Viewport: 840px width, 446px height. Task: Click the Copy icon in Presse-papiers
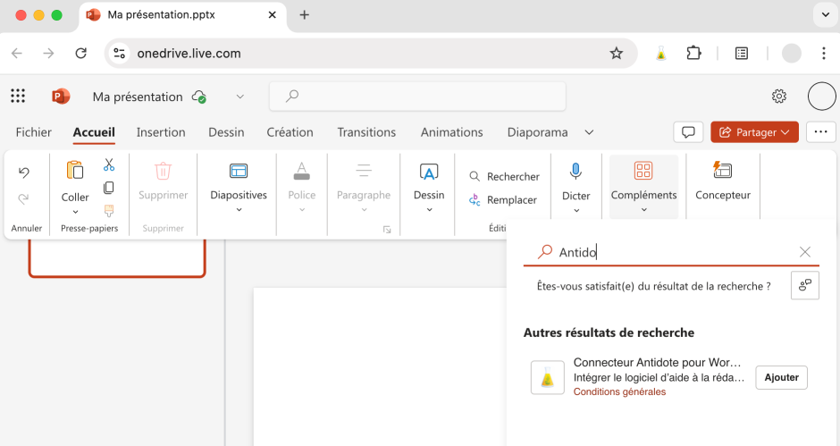tap(109, 188)
